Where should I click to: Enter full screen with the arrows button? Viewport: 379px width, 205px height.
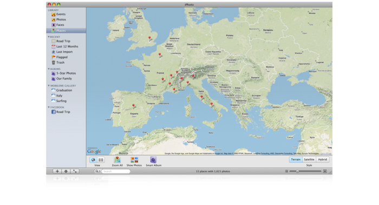click(75, 171)
